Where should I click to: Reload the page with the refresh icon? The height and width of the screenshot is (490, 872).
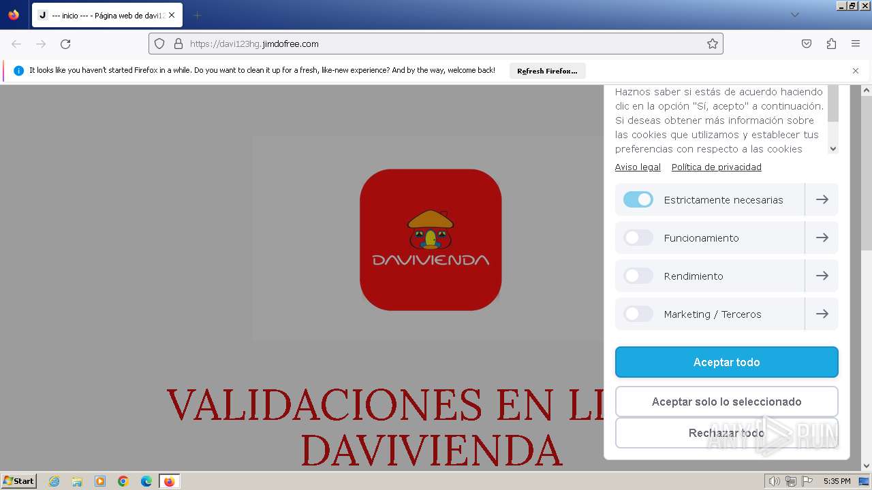65,44
